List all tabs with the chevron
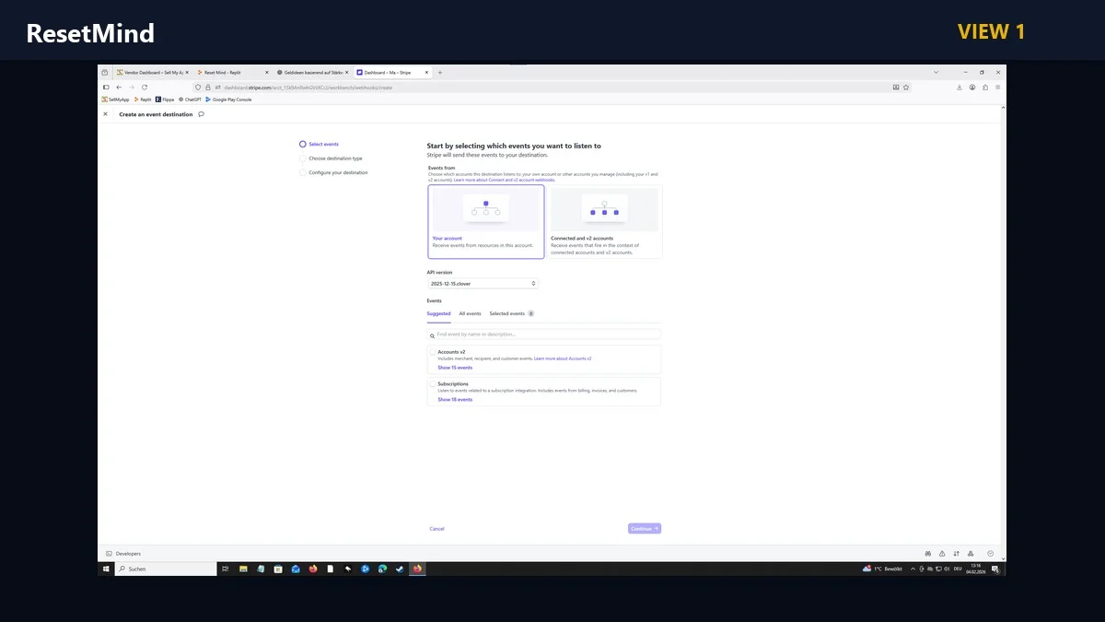The image size is (1105, 622). 936,72
